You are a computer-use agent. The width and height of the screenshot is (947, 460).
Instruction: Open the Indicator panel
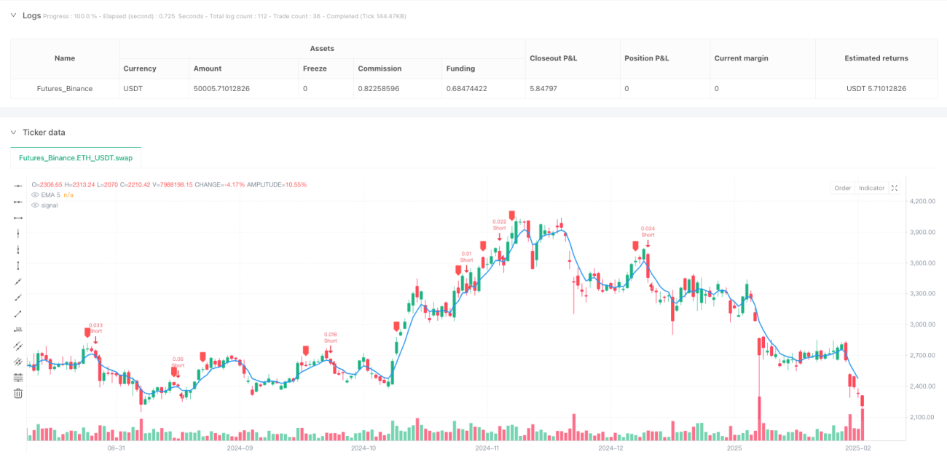(871, 188)
